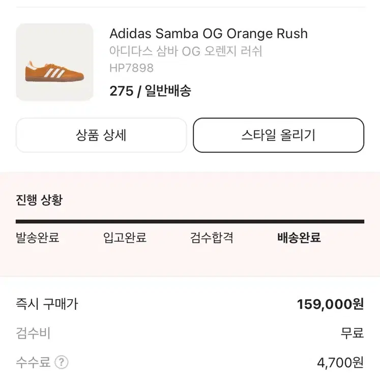The image size is (380, 380).
Task: Select the Adidas Samba OG Orange Rush title
Action: pyautogui.click(x=209, y=34)
